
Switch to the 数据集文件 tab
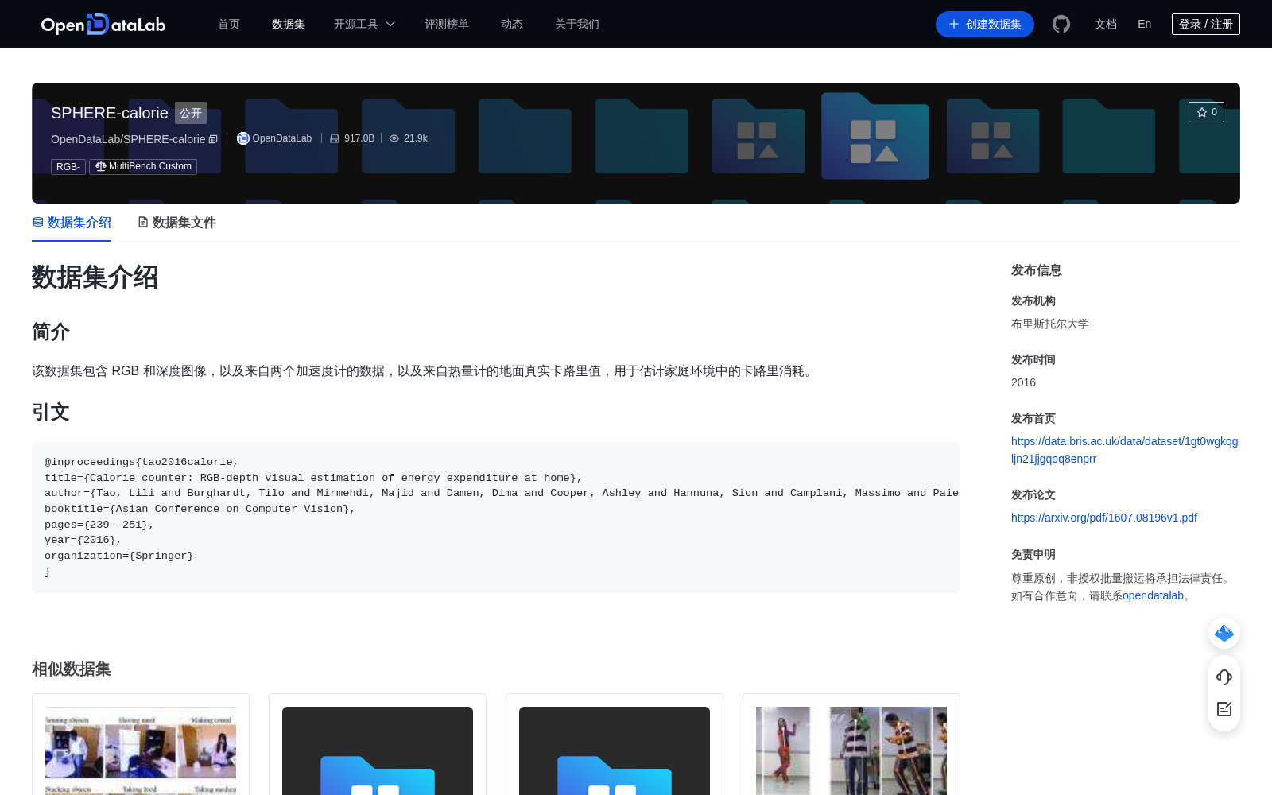(176, 223)
